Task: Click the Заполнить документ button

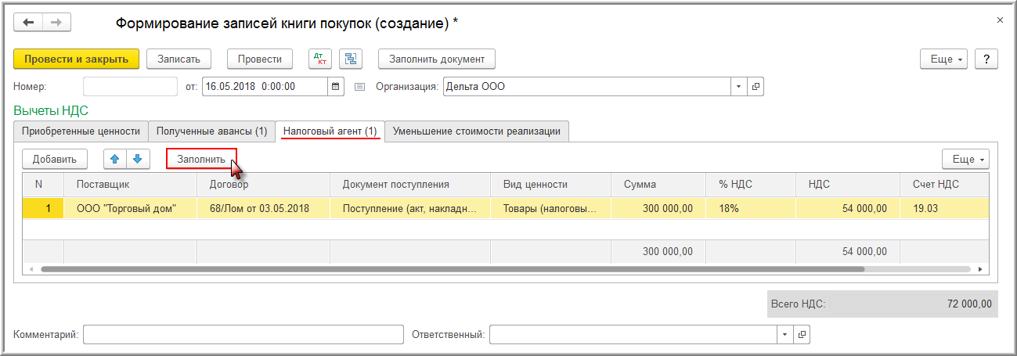Action: (x=437, y=59)
